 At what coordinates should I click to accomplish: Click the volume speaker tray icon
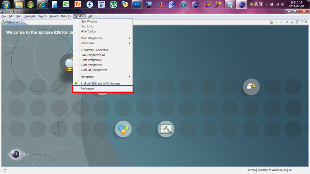click(x=283, y=4)
